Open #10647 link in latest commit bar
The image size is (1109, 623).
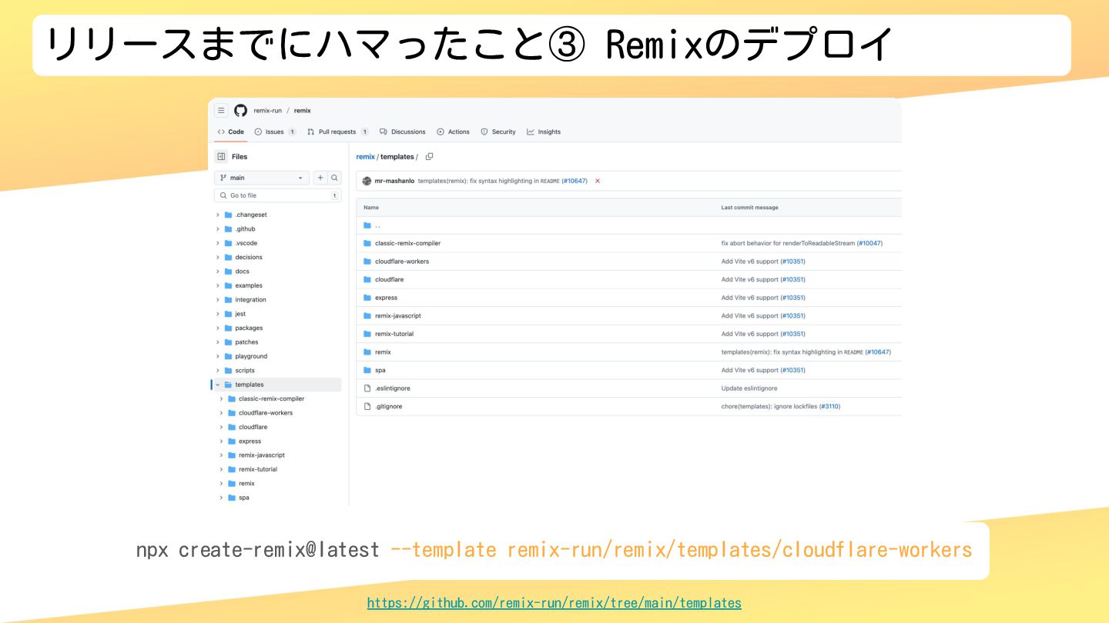(575, 181)
